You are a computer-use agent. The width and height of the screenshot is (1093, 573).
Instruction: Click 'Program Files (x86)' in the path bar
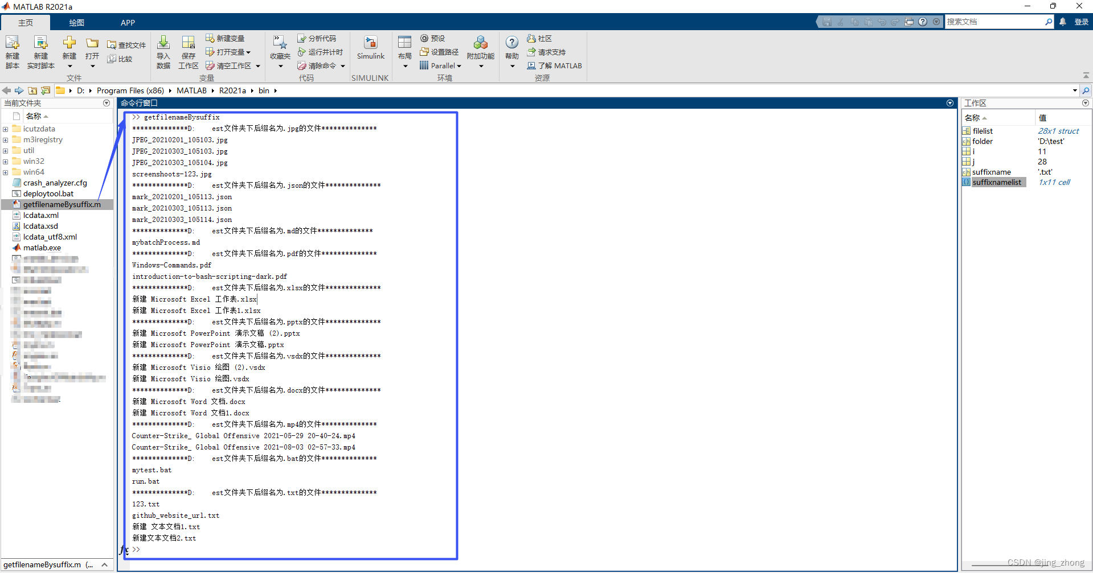[130, 90]
